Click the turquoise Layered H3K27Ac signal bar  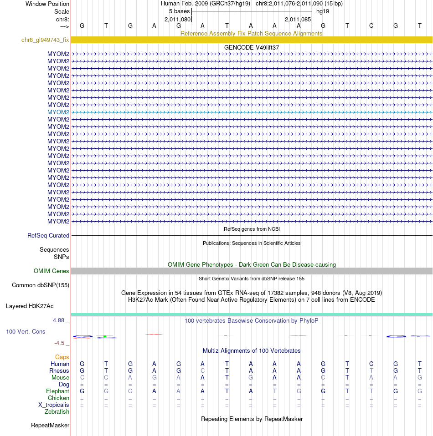pos(252,314)
